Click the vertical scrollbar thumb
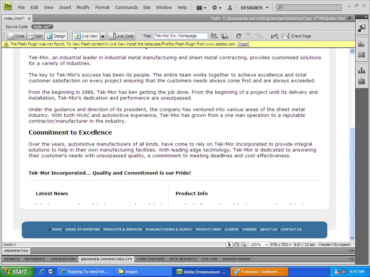Image resolution: width=370 pixels, height=277 pixels. tap(352, 181)
